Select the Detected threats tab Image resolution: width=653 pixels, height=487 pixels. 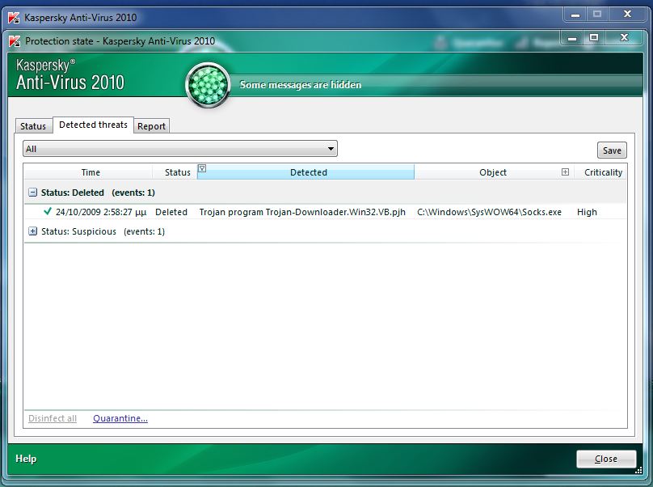93,125
